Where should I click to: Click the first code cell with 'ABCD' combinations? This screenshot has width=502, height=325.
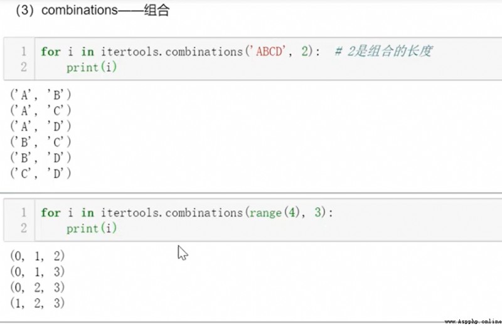coord(253,59)
